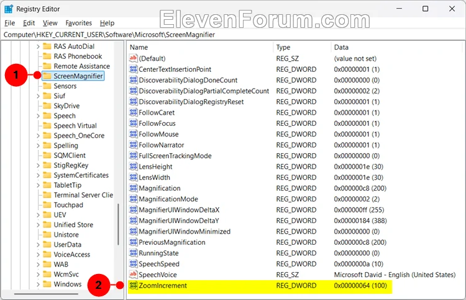Expand the TabletTip key
This screenshot has height=300, width=466.
click(x=38, y=185)
